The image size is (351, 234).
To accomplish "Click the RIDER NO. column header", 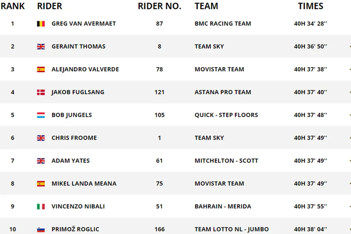I will (159, 6).
